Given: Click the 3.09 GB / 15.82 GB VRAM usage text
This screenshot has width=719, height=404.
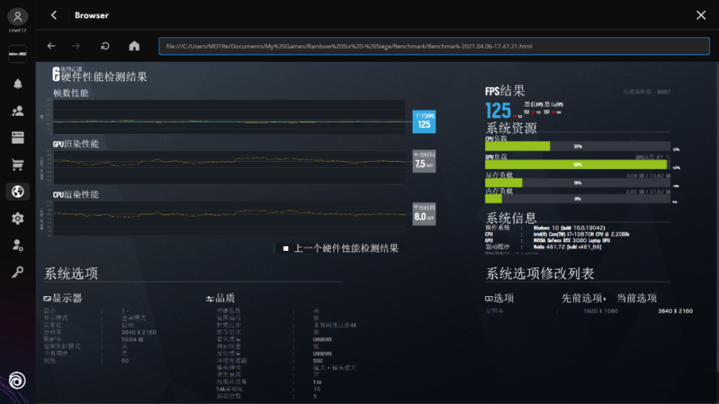Looking at the screenshot, I should [648, 175].
